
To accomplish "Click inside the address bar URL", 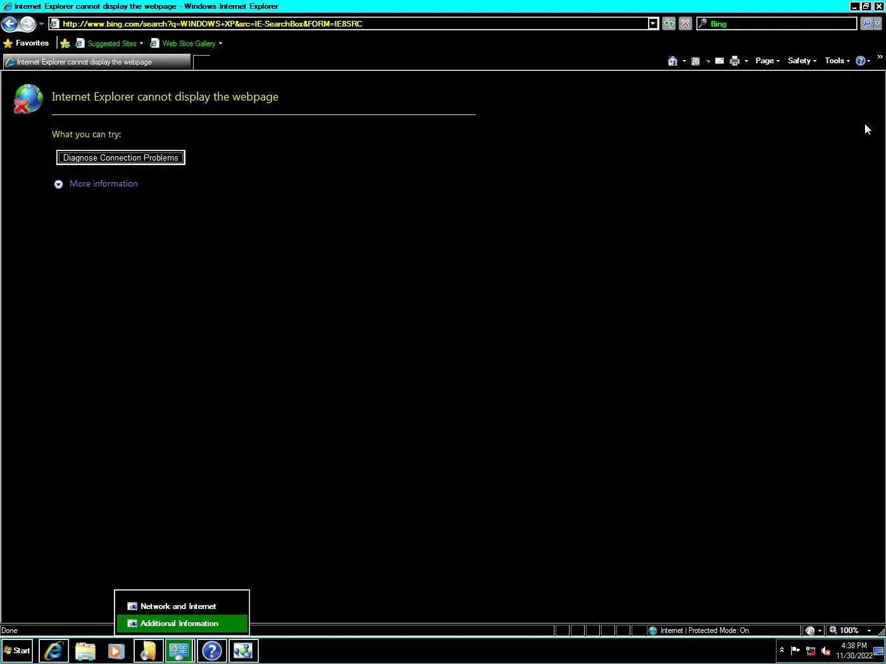I will coord(348,24).
